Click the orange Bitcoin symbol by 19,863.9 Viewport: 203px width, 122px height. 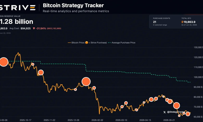[x=182, y=22]
